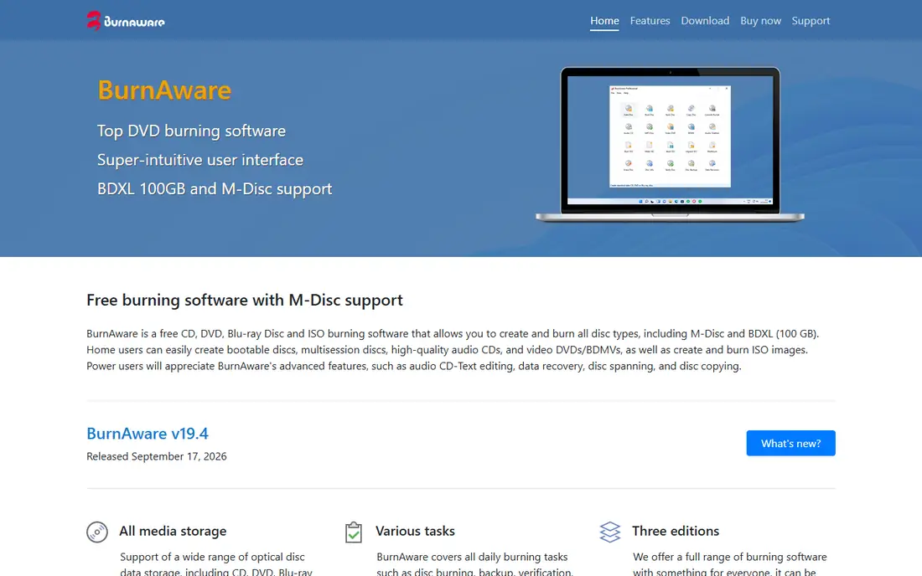Open the Support page
The width and height of the screenshot is (922, 576).
tap(811, 21)
